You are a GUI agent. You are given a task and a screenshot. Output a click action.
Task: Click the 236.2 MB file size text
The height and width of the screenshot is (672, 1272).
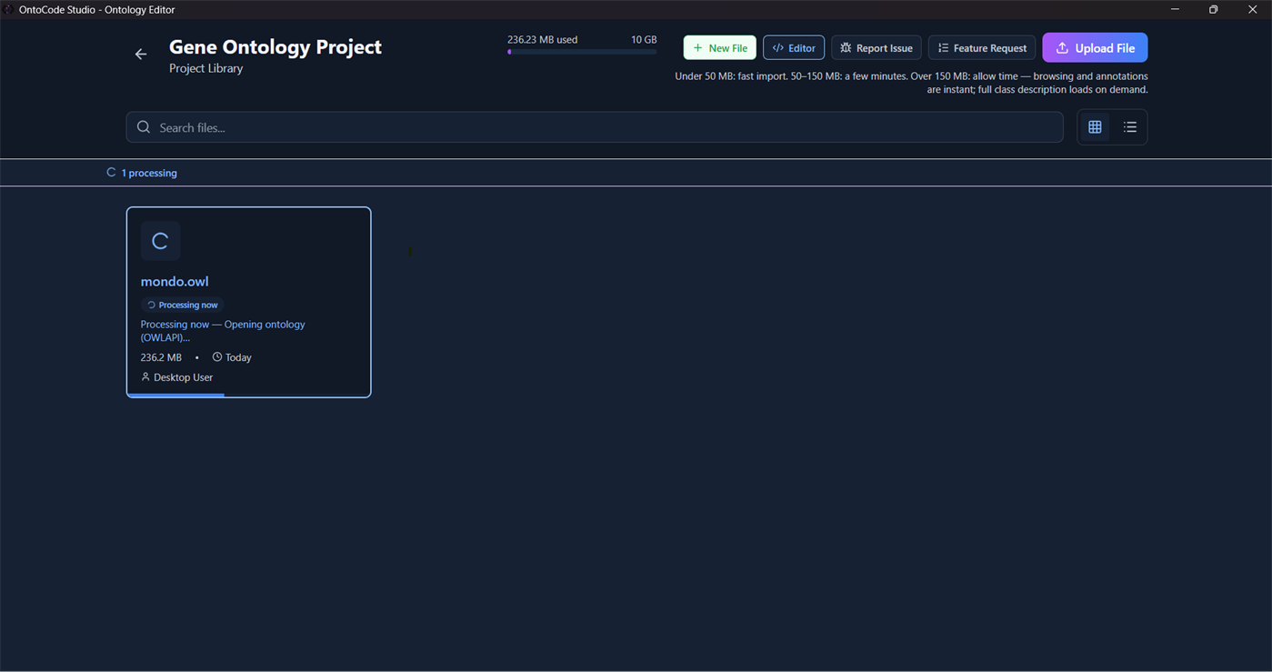[161, 357]
